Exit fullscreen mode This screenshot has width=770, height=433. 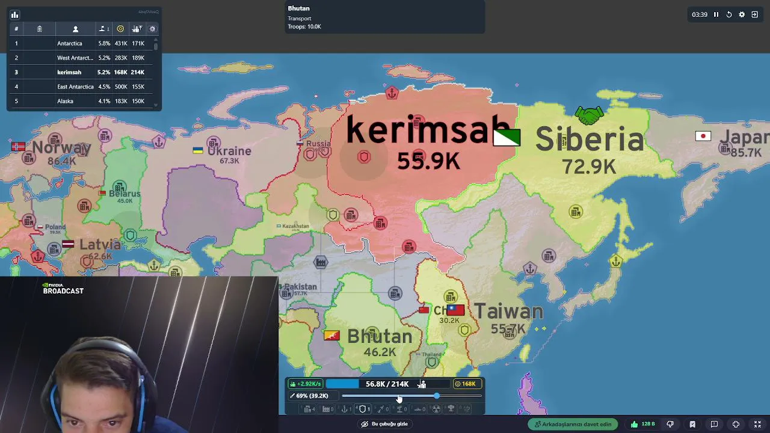tap(757, 424)
